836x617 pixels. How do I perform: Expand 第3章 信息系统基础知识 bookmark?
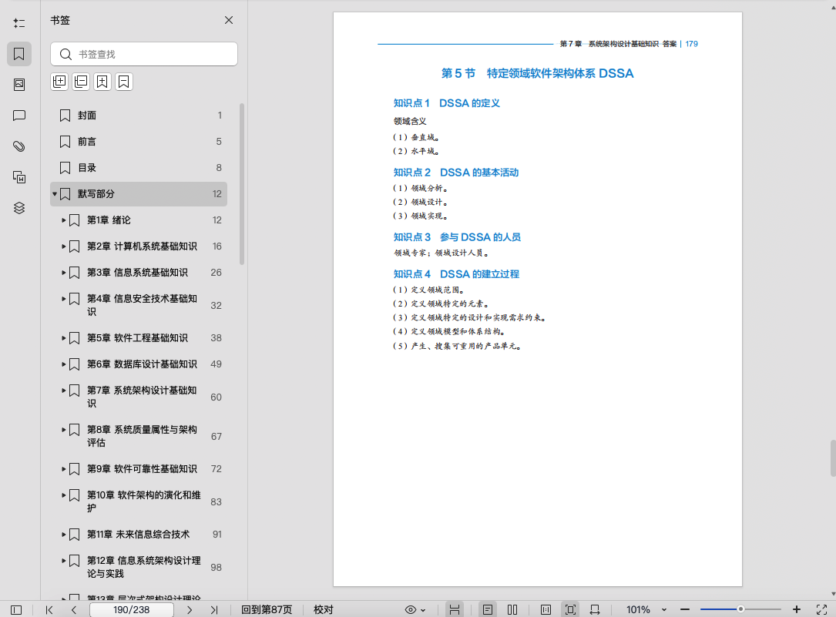63,272
